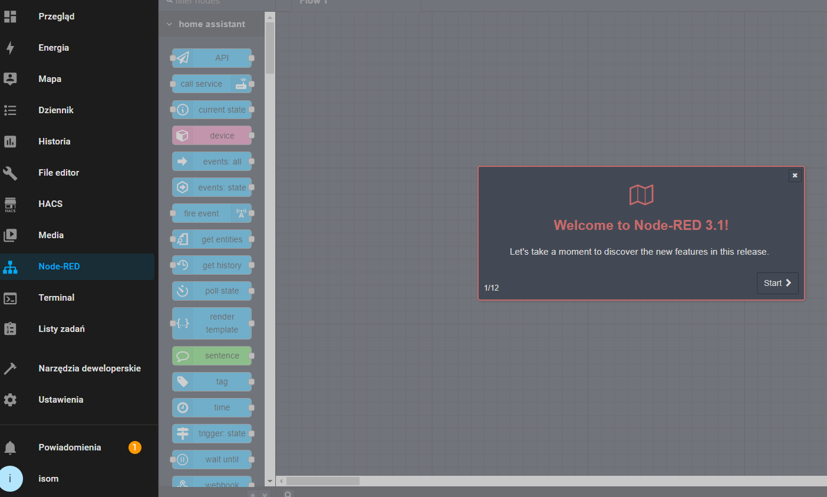827x497 pixels.
Task: Click the palette scrollbar down arrow
Action: pyautogui.click(x=270, y=482)
